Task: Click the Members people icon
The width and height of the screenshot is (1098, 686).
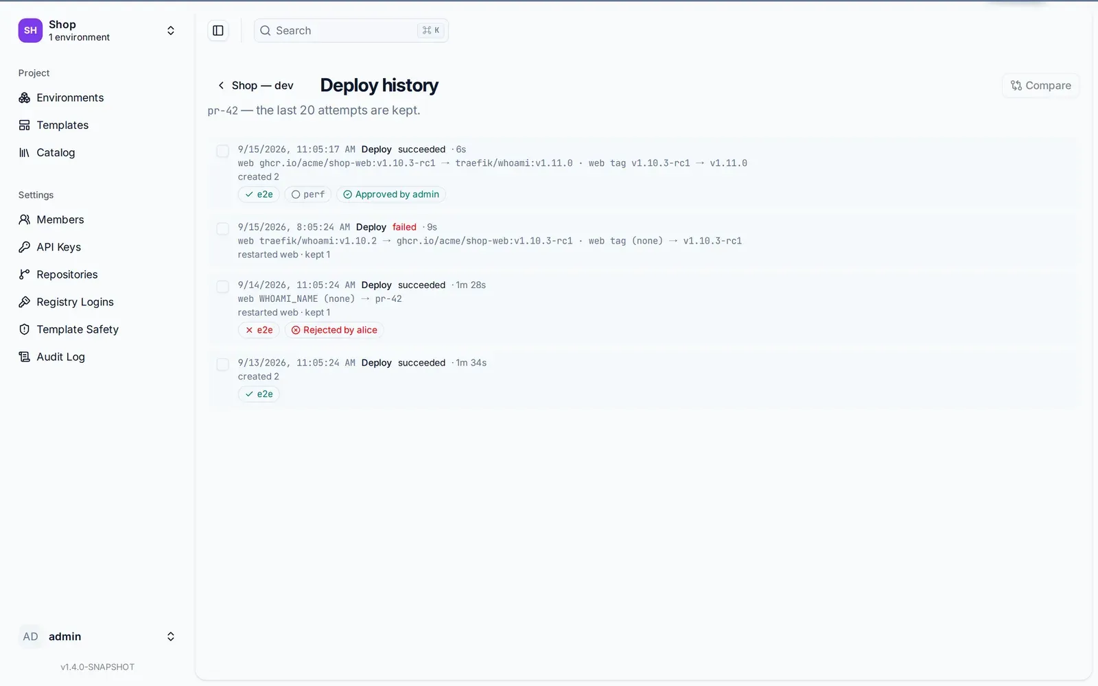Action: [25, 220]
